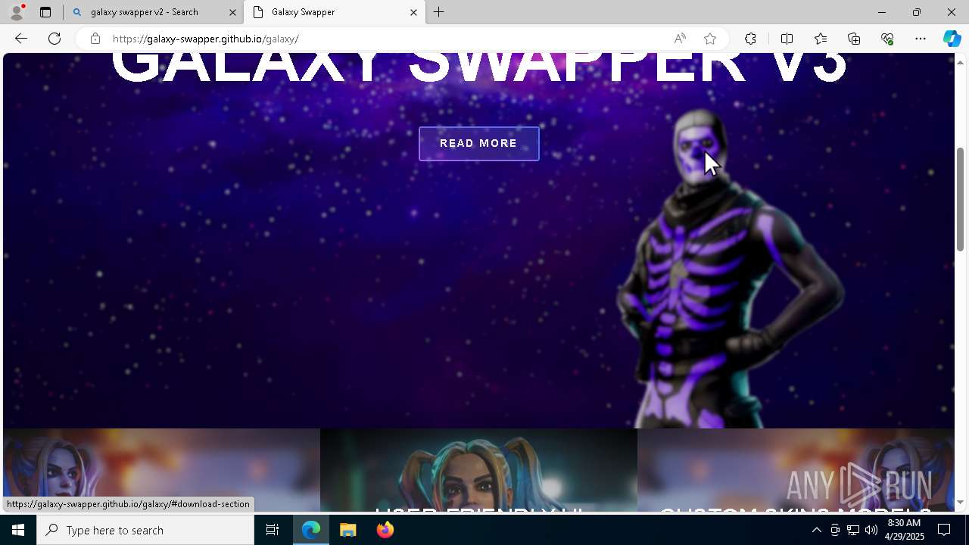Open Browser essentials heart icon
Screen dimensions: 969x545
[x=887, y=39]
